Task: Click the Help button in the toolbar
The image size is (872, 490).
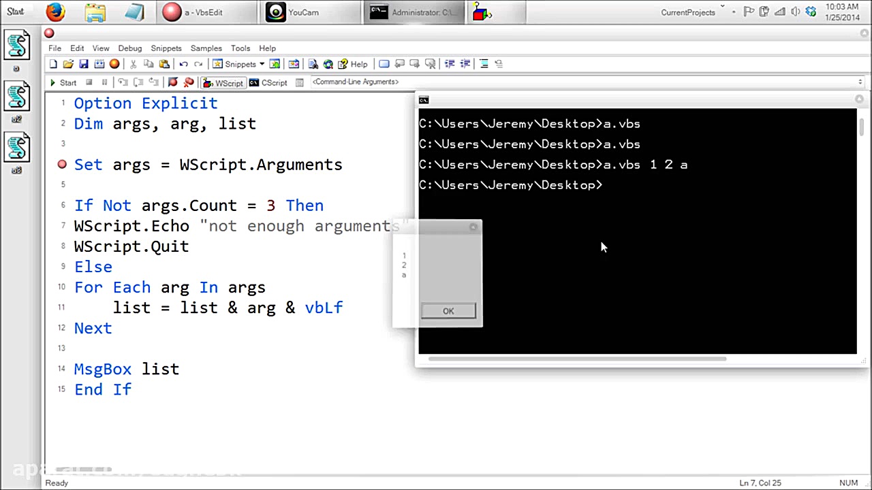Action: (x=353, y=64)
